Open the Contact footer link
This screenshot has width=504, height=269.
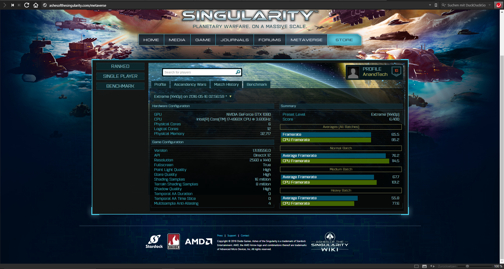click(245, 236)
